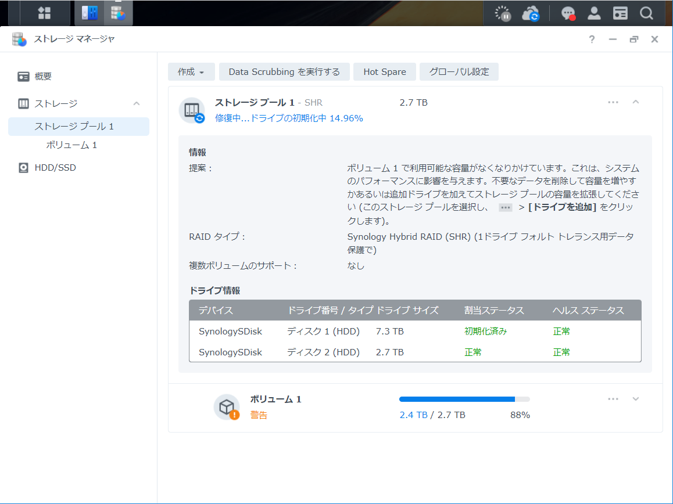Maximize the Storage Manager window

(634, 39)
